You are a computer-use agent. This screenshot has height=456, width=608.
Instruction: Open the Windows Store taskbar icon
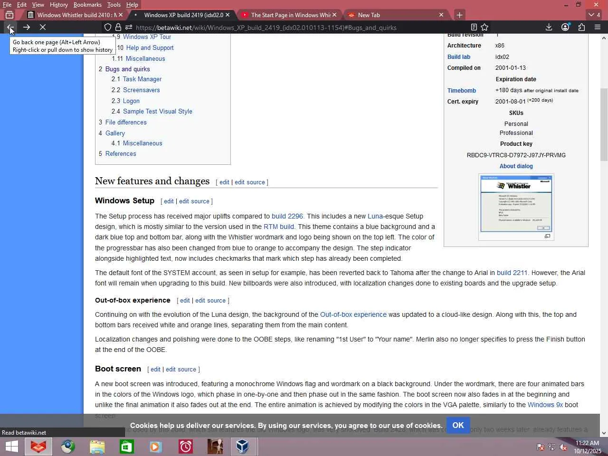point(126,446)
